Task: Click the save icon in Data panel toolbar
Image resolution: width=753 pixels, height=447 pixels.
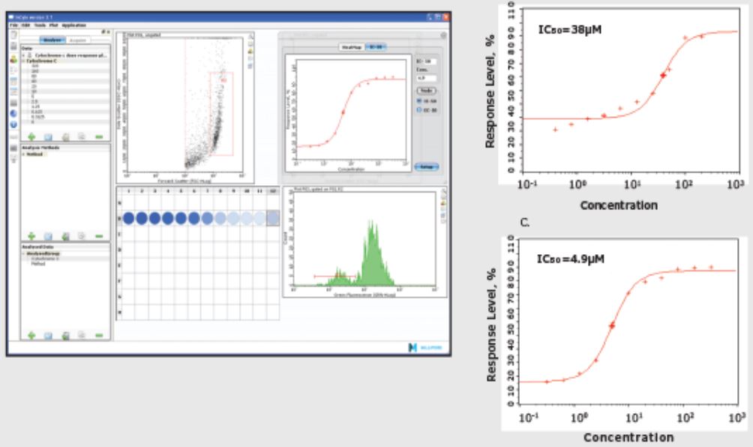Action: [x=49, y=136]
